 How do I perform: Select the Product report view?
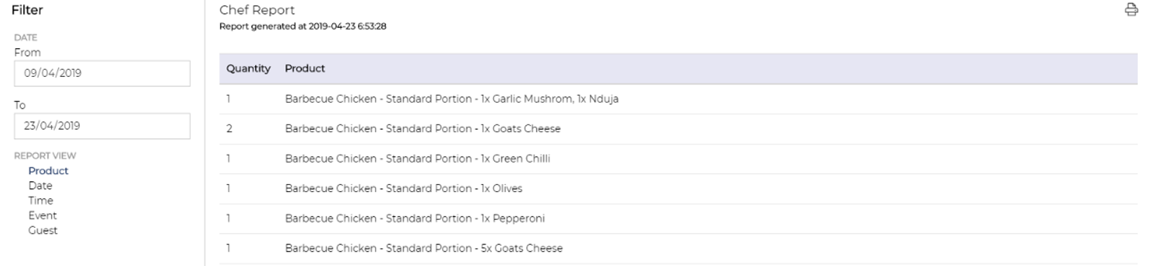pyautogui.click(x=48, y=170)
